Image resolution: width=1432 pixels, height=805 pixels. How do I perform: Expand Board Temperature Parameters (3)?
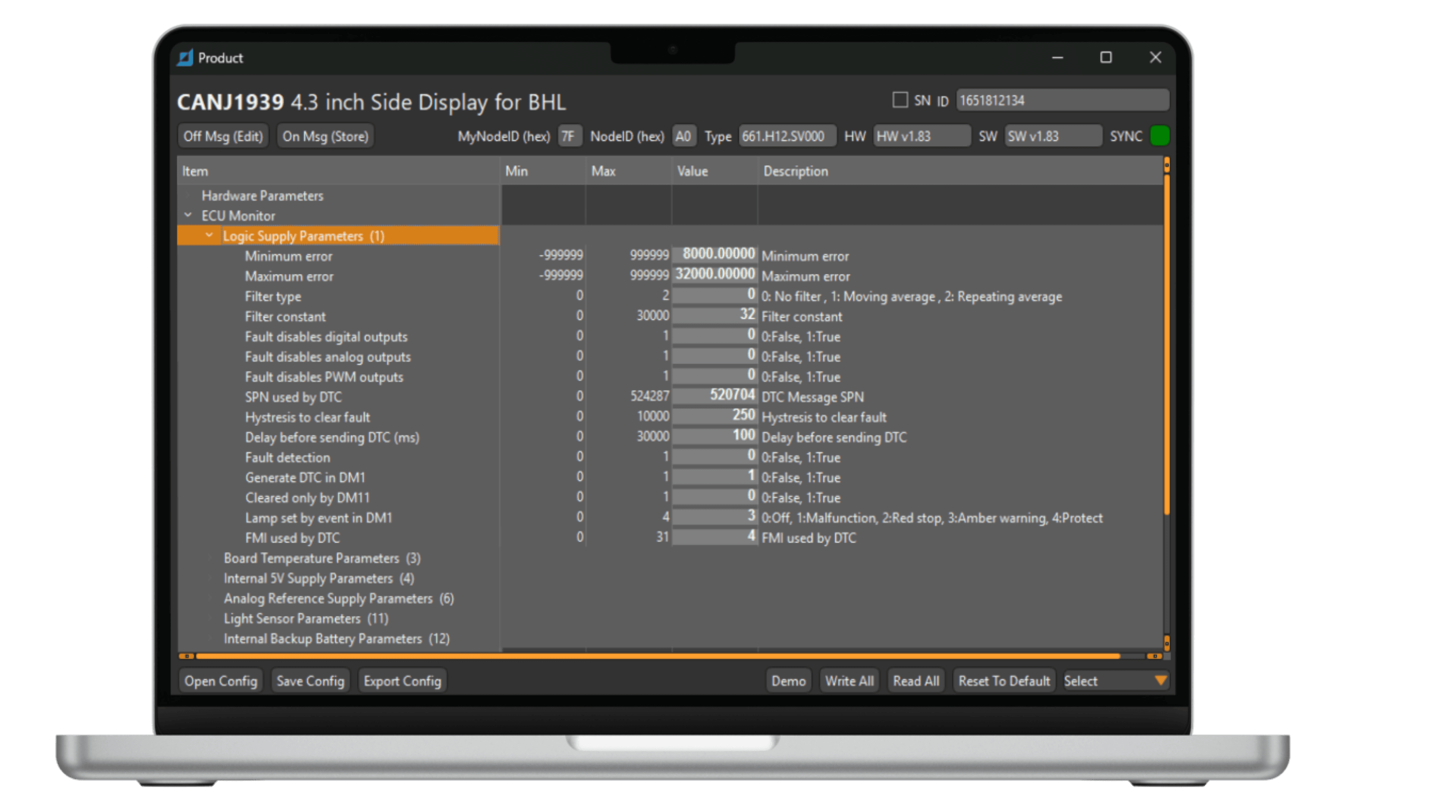coord(211,558)
